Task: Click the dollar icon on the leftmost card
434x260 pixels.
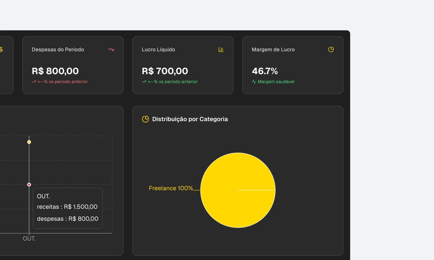Action: (x=1, y=49)
